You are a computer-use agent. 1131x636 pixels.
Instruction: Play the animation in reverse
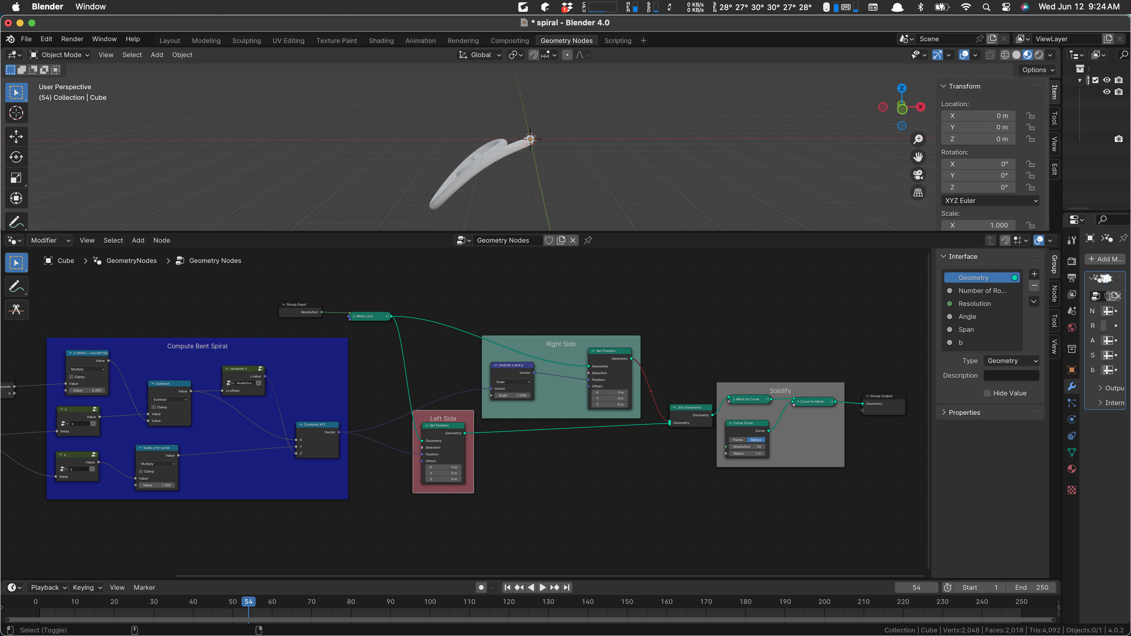tap(531, 587)
